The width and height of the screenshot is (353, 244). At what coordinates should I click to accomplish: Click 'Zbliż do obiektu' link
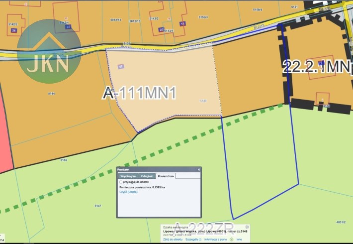tap(172, 240)
